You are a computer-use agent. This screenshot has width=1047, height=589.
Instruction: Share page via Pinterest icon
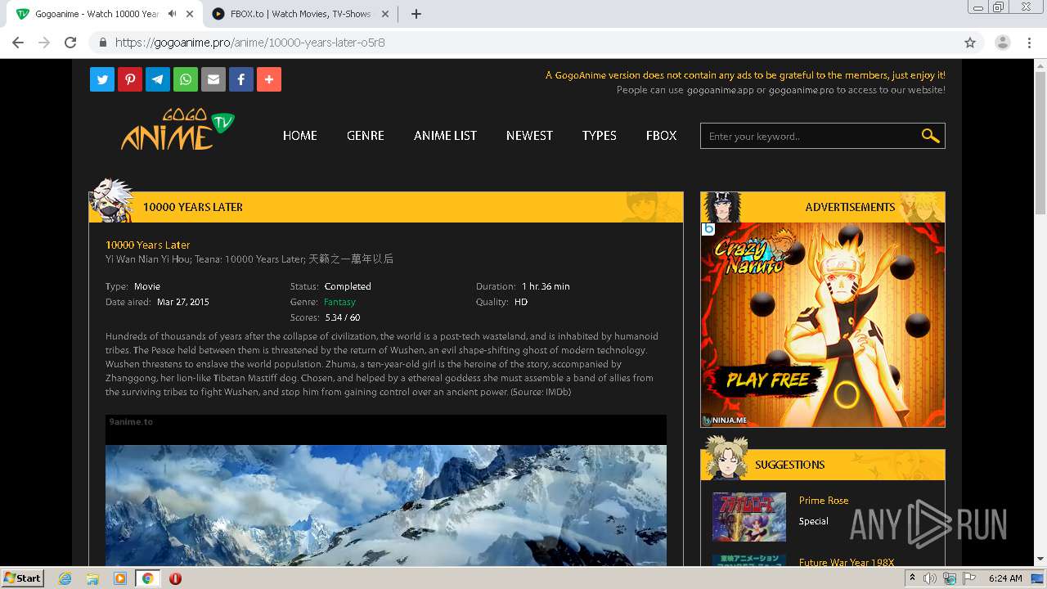pyautogui.click(x=130, y=79)
